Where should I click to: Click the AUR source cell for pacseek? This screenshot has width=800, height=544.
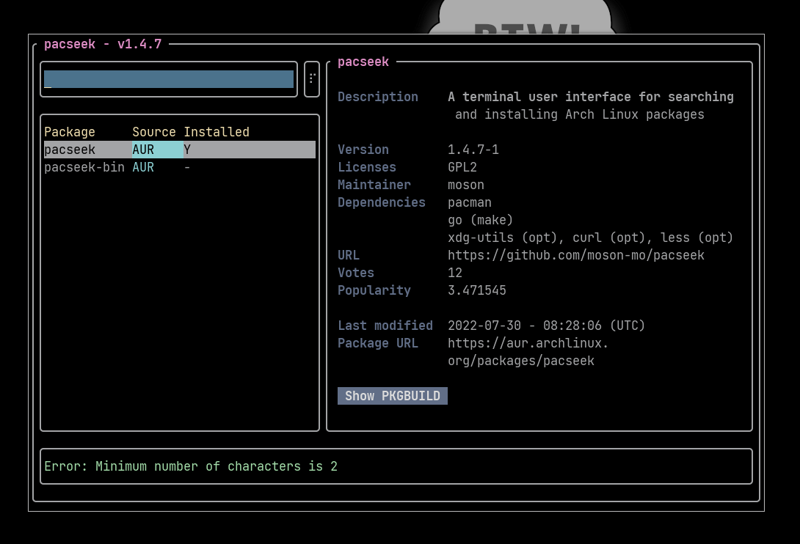tap(158, 150)
